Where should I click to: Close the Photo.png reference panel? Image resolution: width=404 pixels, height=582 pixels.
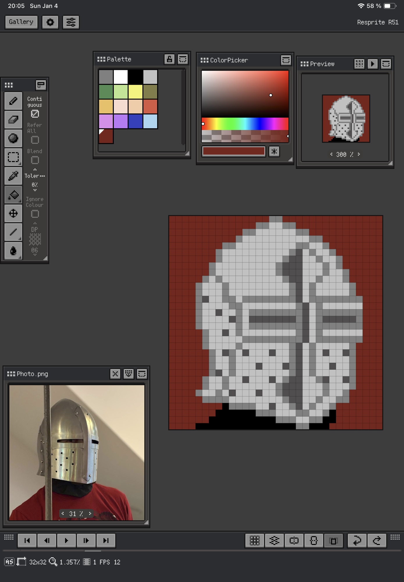(115, 374)
